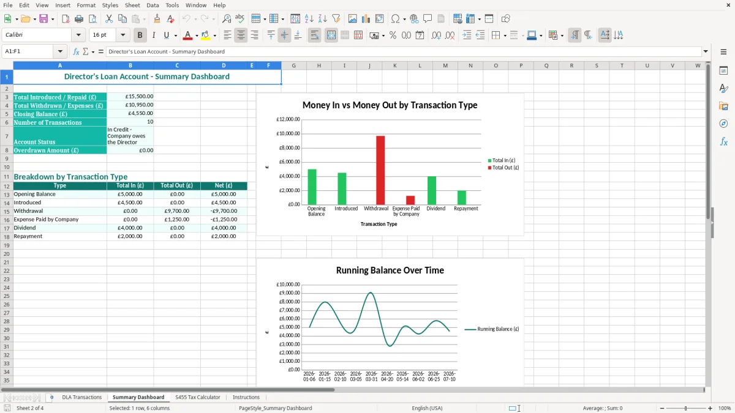Expand the formula bar
Screen dimensions: 735x413
coord(706,52)
